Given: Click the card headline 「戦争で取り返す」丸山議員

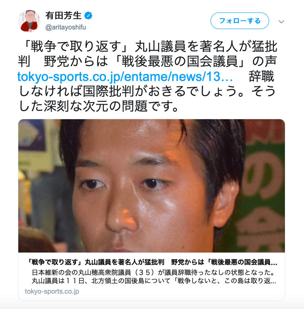Looking at the screenshot, I should (152, 262).
